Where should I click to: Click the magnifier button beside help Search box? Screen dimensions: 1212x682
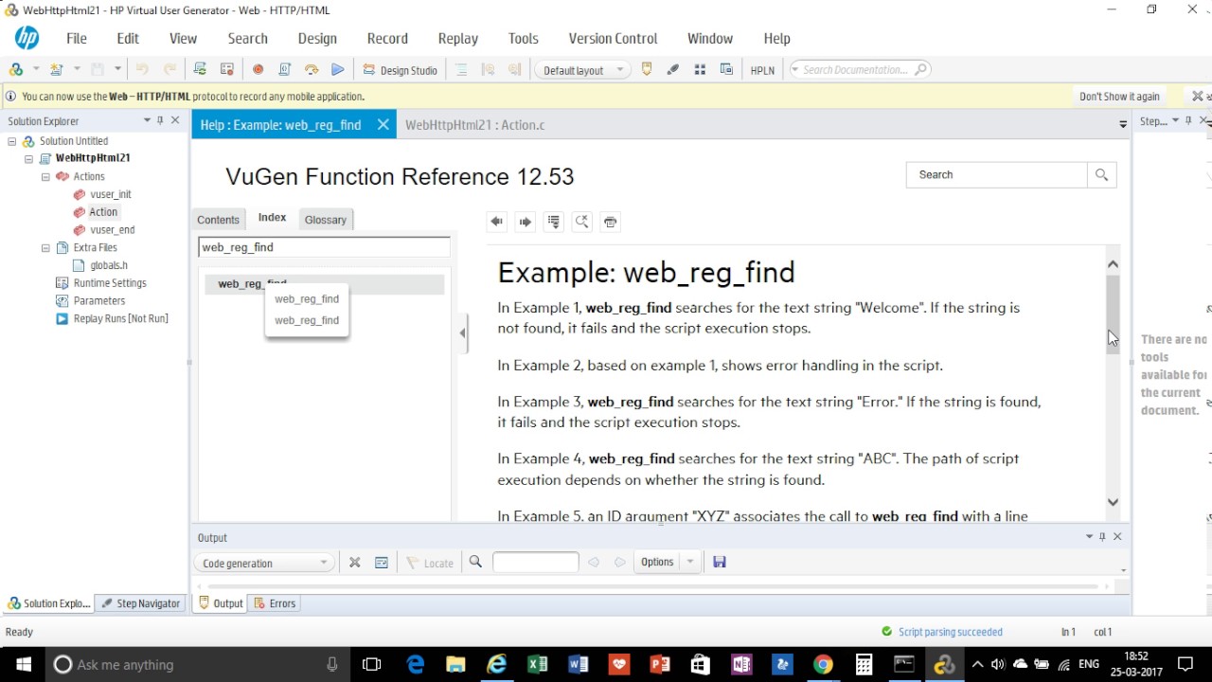pos(1101,174)
